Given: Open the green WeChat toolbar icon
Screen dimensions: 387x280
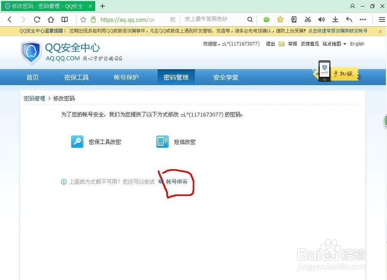Looking at the screenshot, I should click(x=266, y=19).
